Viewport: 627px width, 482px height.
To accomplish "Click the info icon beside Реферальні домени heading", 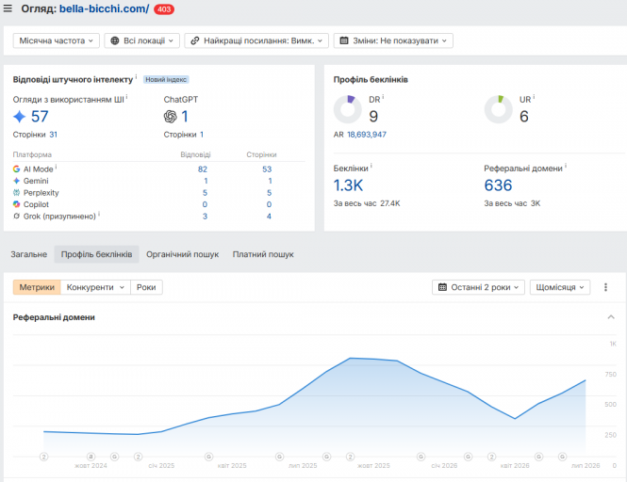I will [566, 166].
